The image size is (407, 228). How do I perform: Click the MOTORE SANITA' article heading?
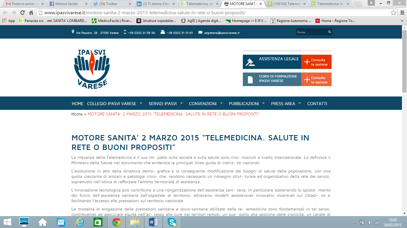click(x=190, y=142)
